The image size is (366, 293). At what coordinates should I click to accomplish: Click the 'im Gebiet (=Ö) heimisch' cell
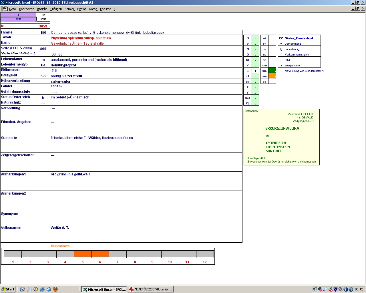(146, 97)
